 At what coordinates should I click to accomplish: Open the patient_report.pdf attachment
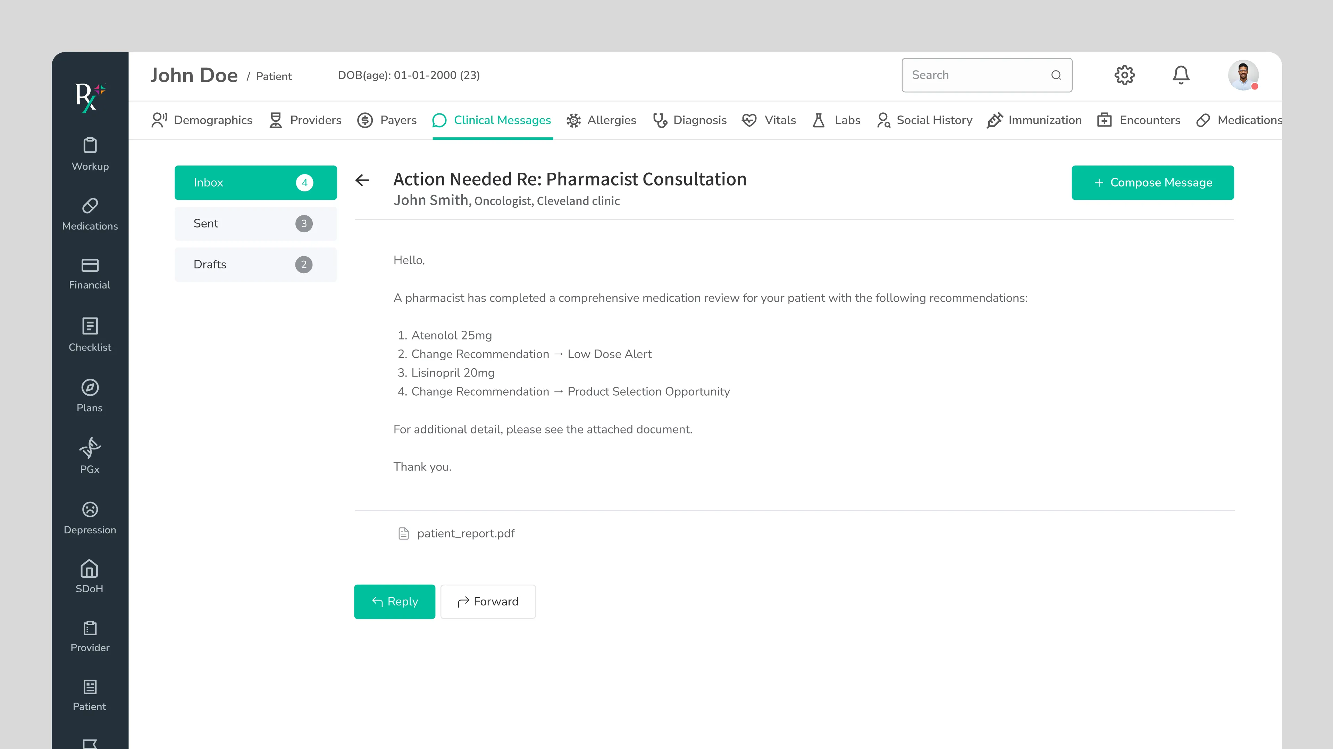tap(465, 533)
